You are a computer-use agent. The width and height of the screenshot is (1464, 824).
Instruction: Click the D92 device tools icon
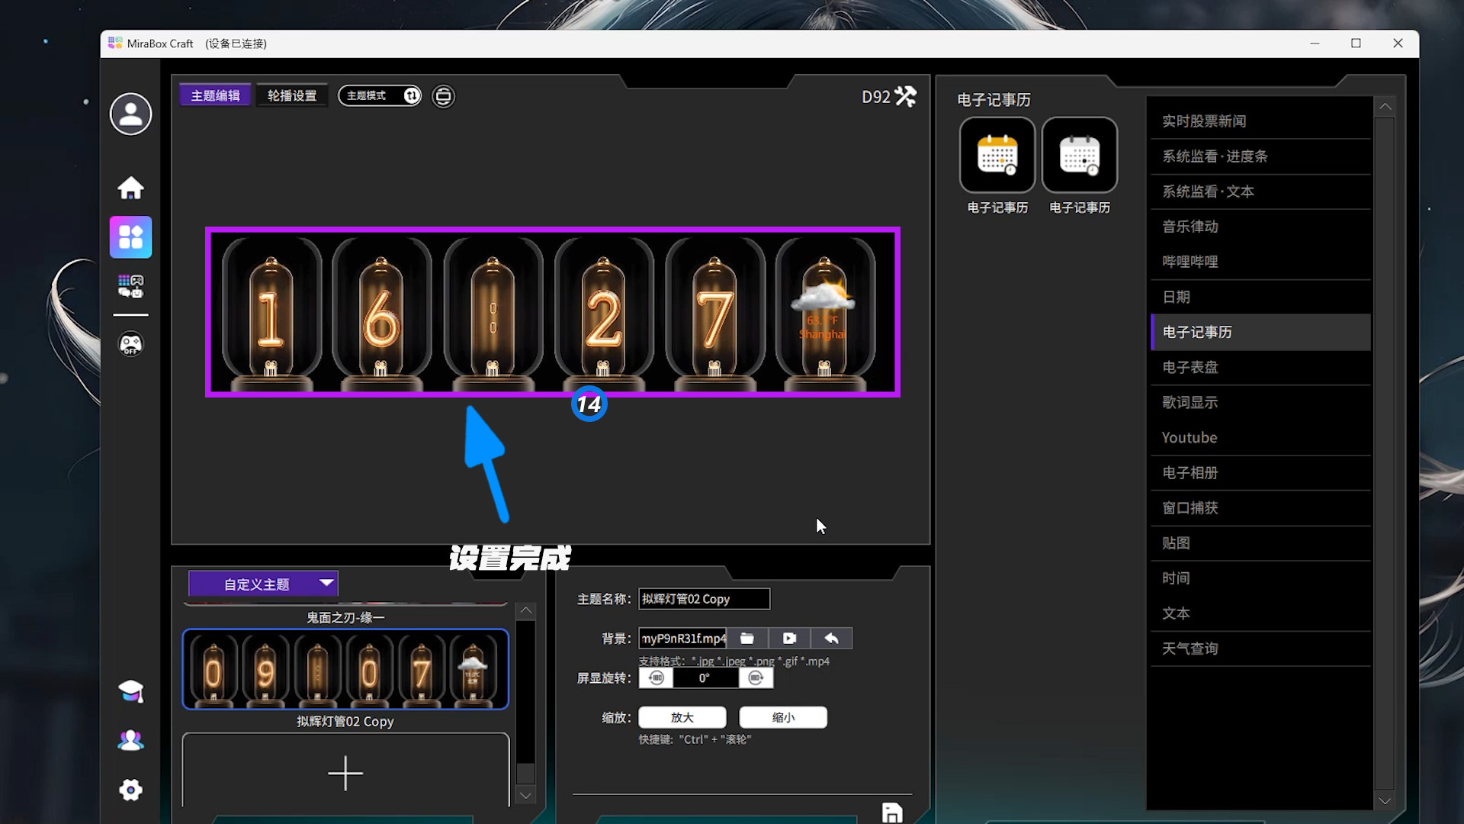(x=905, y=97)
